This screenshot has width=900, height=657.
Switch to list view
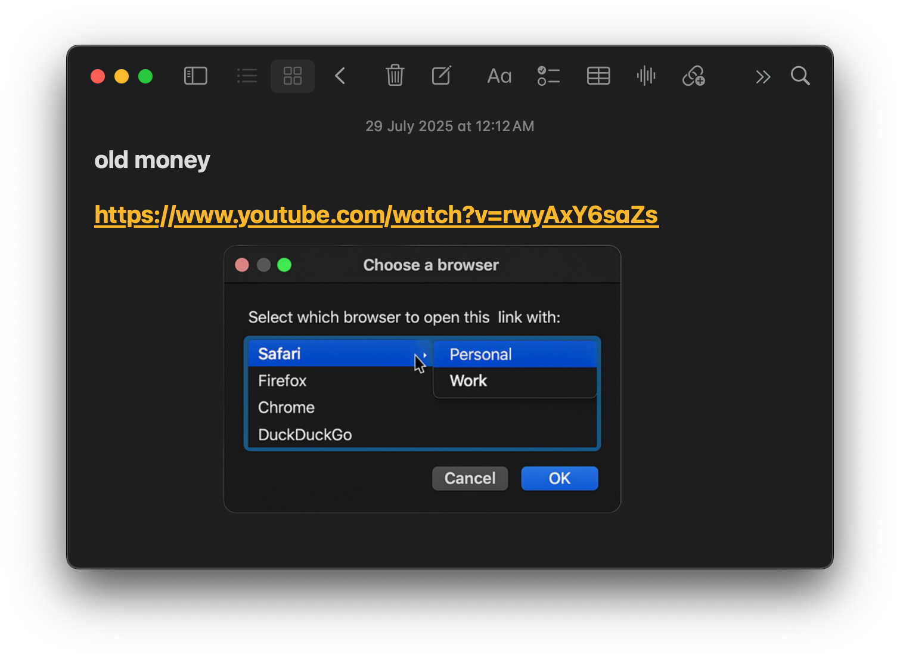pos(247,76)
